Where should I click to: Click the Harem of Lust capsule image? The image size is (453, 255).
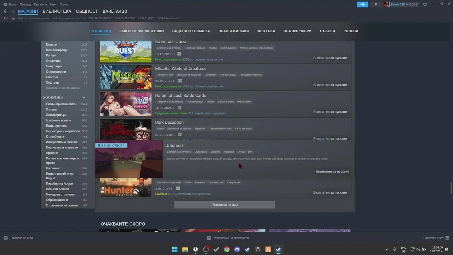tap(125, 104)
